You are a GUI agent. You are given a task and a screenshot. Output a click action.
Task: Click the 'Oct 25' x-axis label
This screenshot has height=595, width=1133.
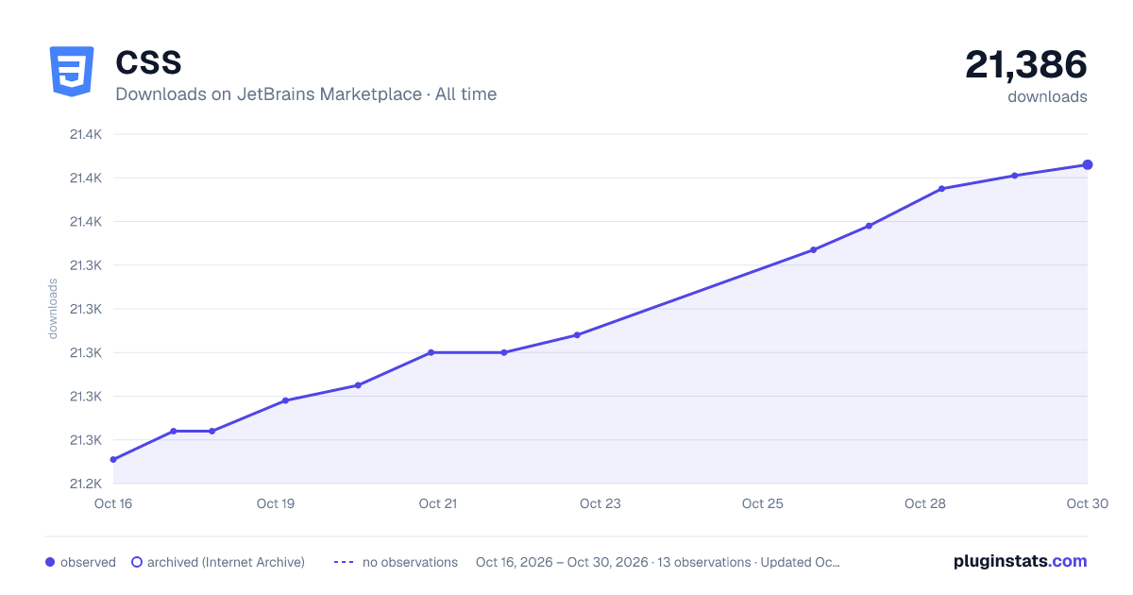click(x=763, y=503)
